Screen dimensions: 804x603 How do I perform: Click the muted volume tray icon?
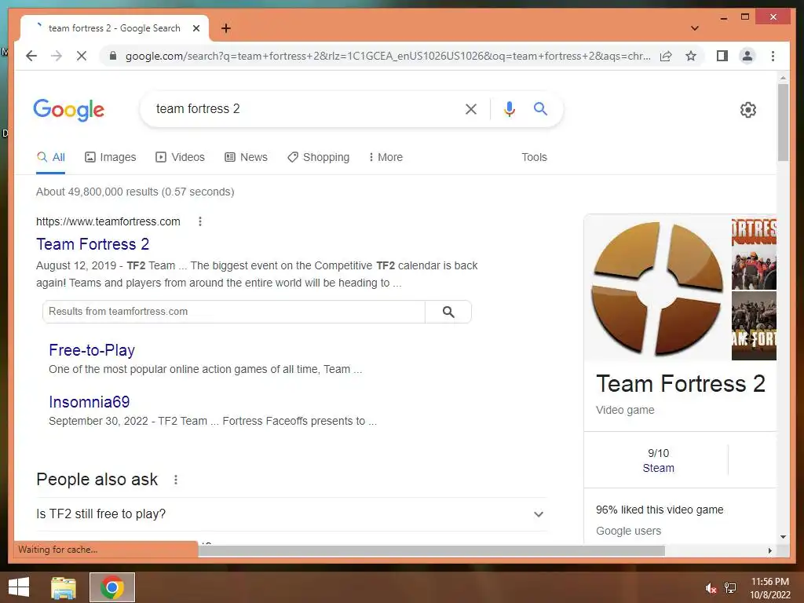711,588
